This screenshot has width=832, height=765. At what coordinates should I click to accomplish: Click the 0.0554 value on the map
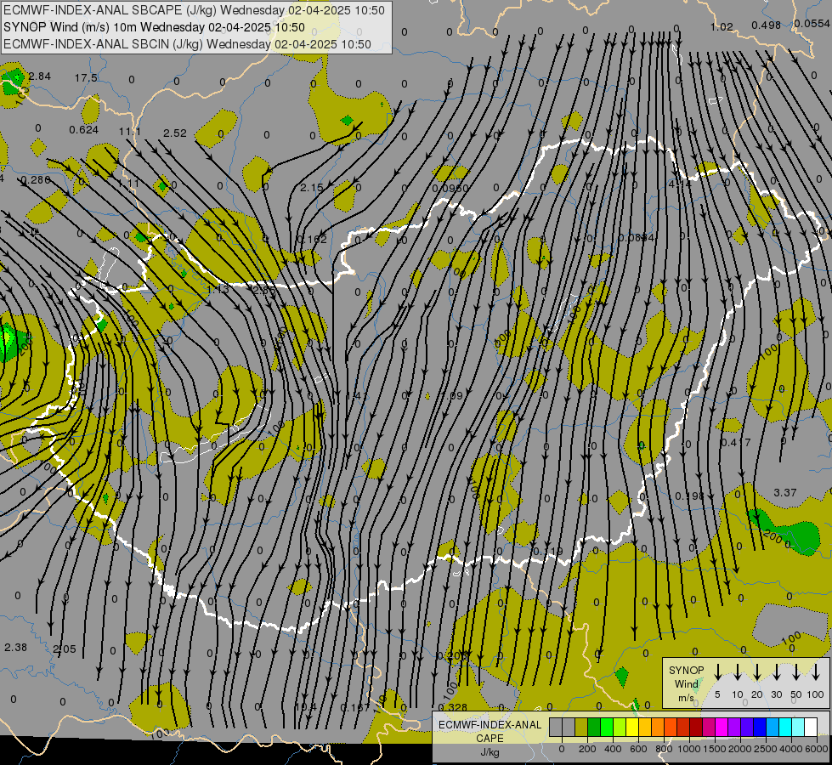tap(812, 23)
